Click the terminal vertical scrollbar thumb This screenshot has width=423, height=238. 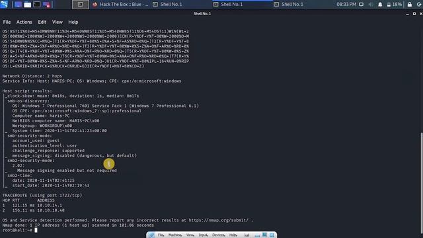(422, 182)
